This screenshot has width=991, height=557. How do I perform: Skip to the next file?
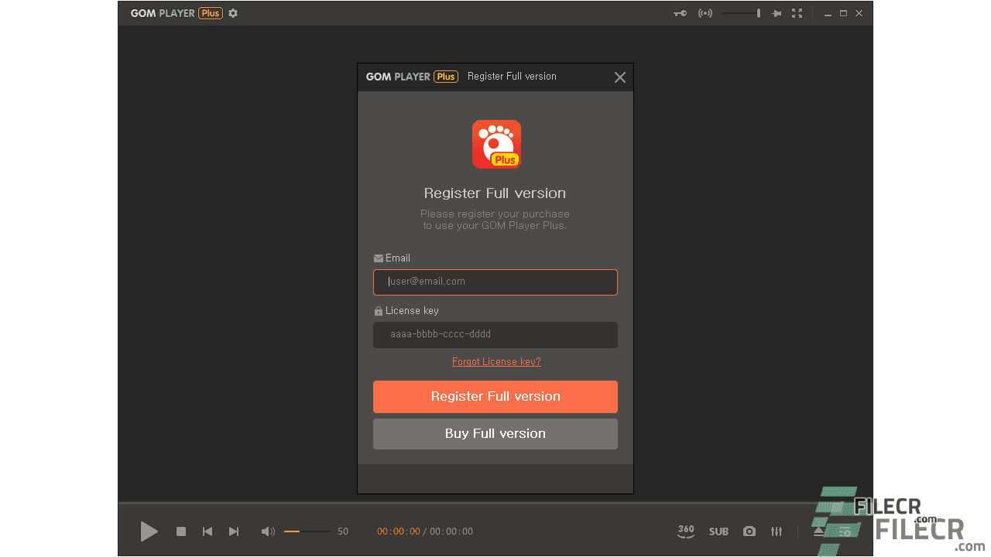(234, 531)
